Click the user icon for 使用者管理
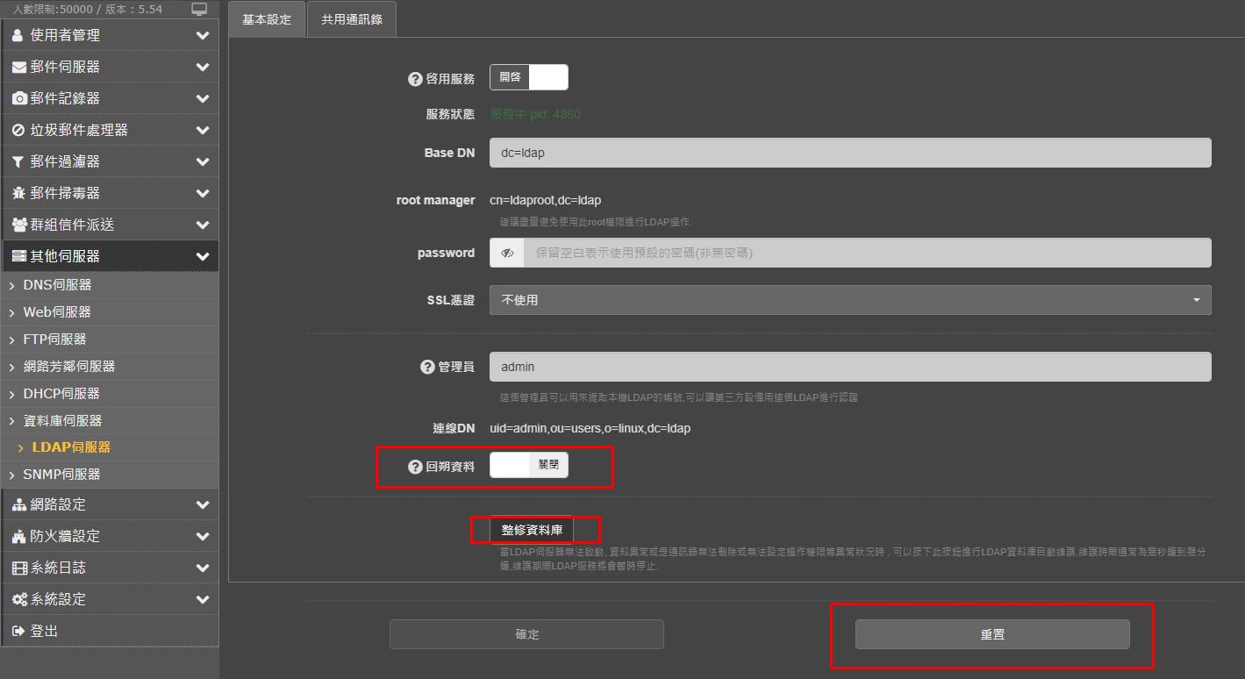Screen dimensions: 1245x679 click(x=18, y=36)
